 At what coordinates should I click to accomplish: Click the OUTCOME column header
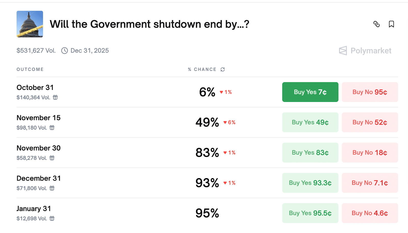(30, 69)
